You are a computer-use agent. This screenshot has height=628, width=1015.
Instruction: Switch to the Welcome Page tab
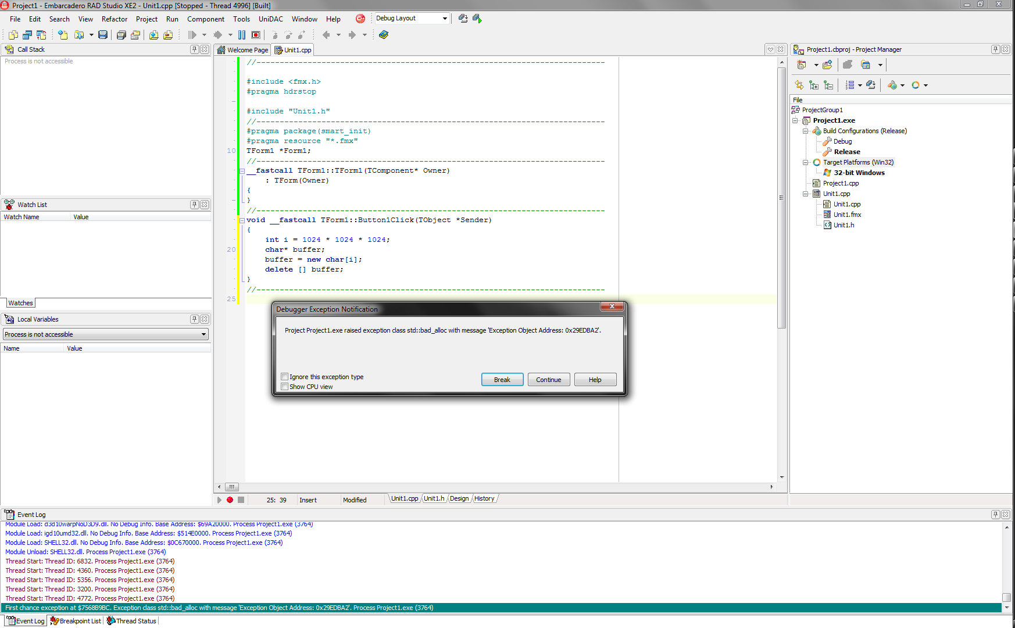click(242, 50)
